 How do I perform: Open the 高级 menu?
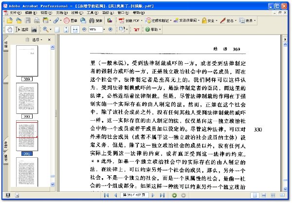click(x=108, y=13)
